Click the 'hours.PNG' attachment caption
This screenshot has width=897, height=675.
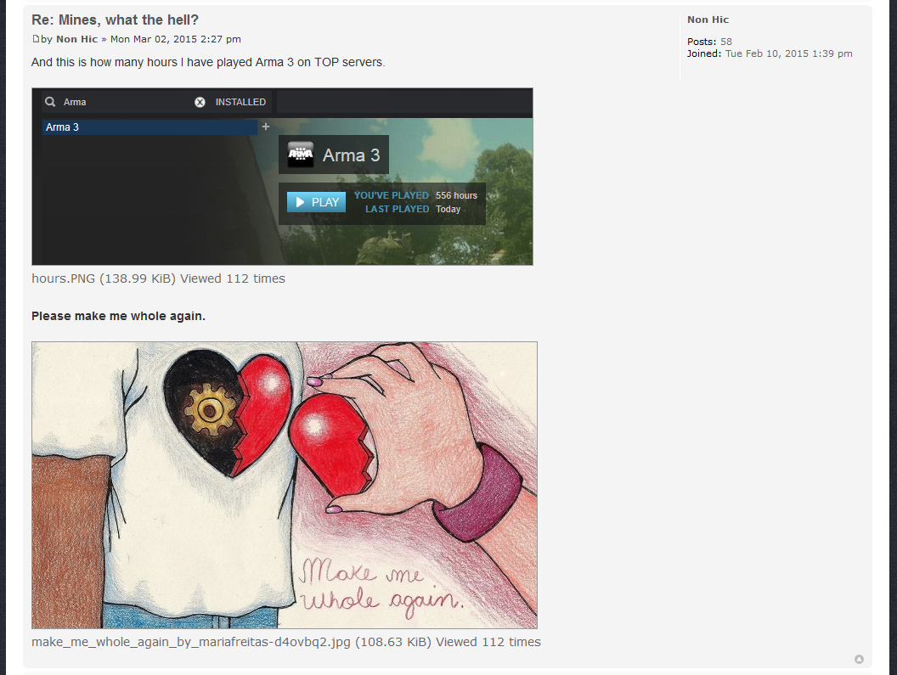[x=159, y=278]
